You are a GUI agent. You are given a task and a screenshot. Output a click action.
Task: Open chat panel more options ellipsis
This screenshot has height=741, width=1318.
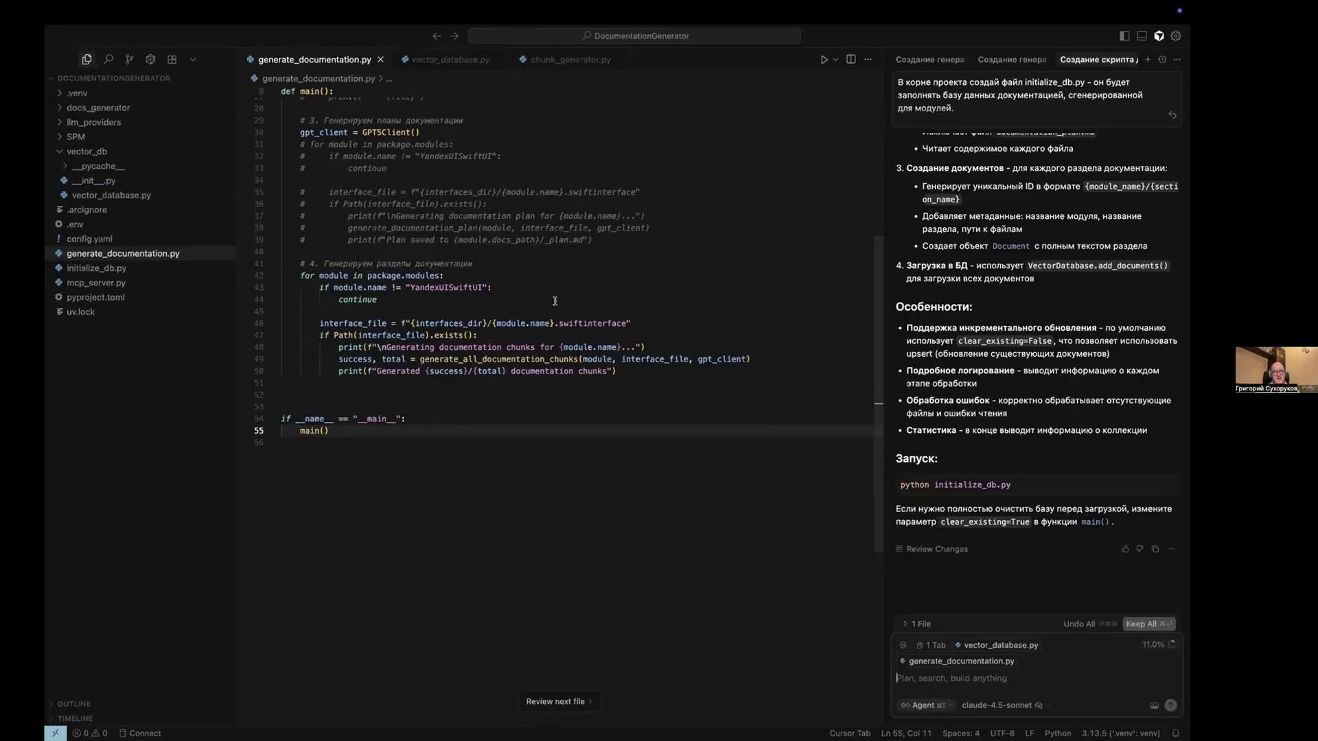(x=1177, y=60)
